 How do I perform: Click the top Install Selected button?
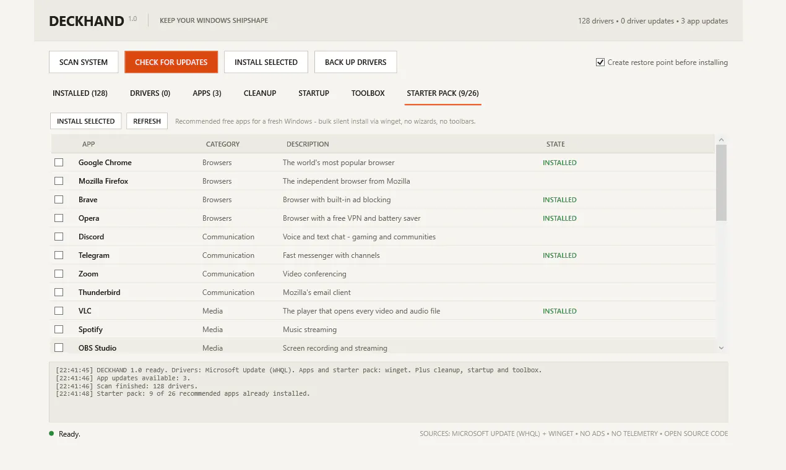pos(266,62)
